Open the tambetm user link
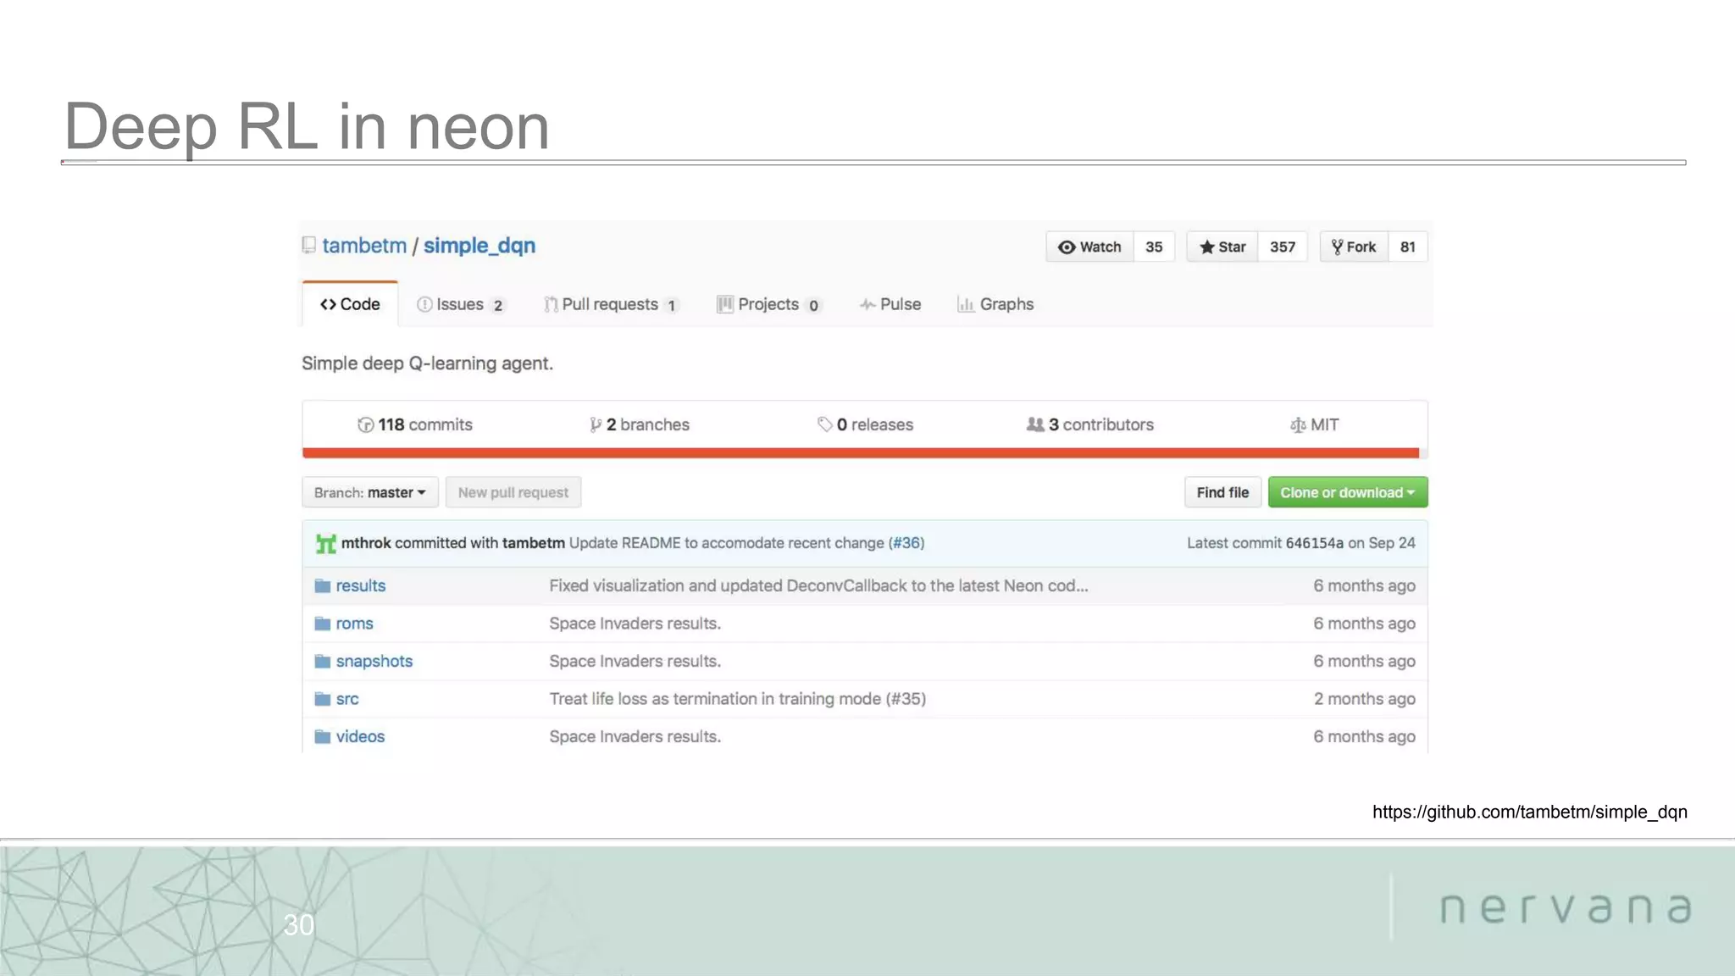 point(364,246)
